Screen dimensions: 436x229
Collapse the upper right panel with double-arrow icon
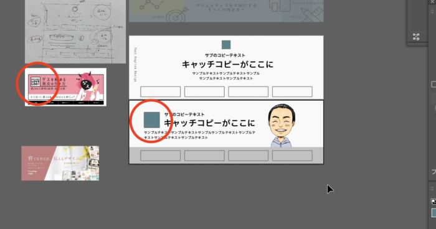pyautogui.click(x=432, y=11)
